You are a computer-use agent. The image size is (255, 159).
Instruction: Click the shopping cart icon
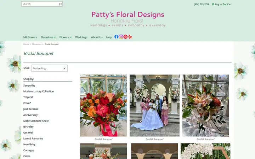click(225, 4)
